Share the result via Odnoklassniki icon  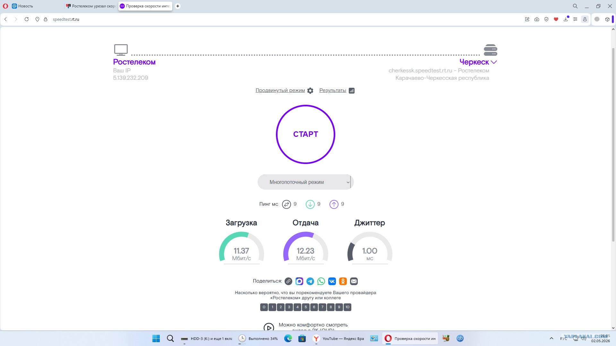(x=343, y=281)
